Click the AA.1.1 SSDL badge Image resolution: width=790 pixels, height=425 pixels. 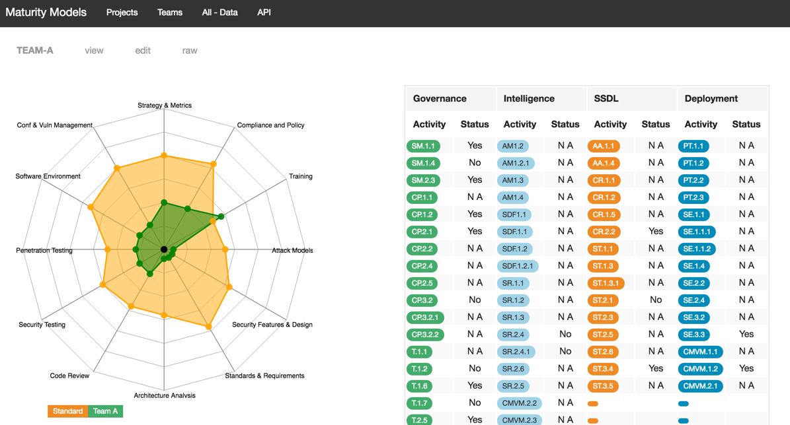coord(604,146)
